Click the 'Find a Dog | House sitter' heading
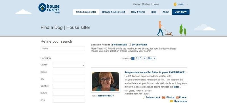 click(x=66, y=27)
